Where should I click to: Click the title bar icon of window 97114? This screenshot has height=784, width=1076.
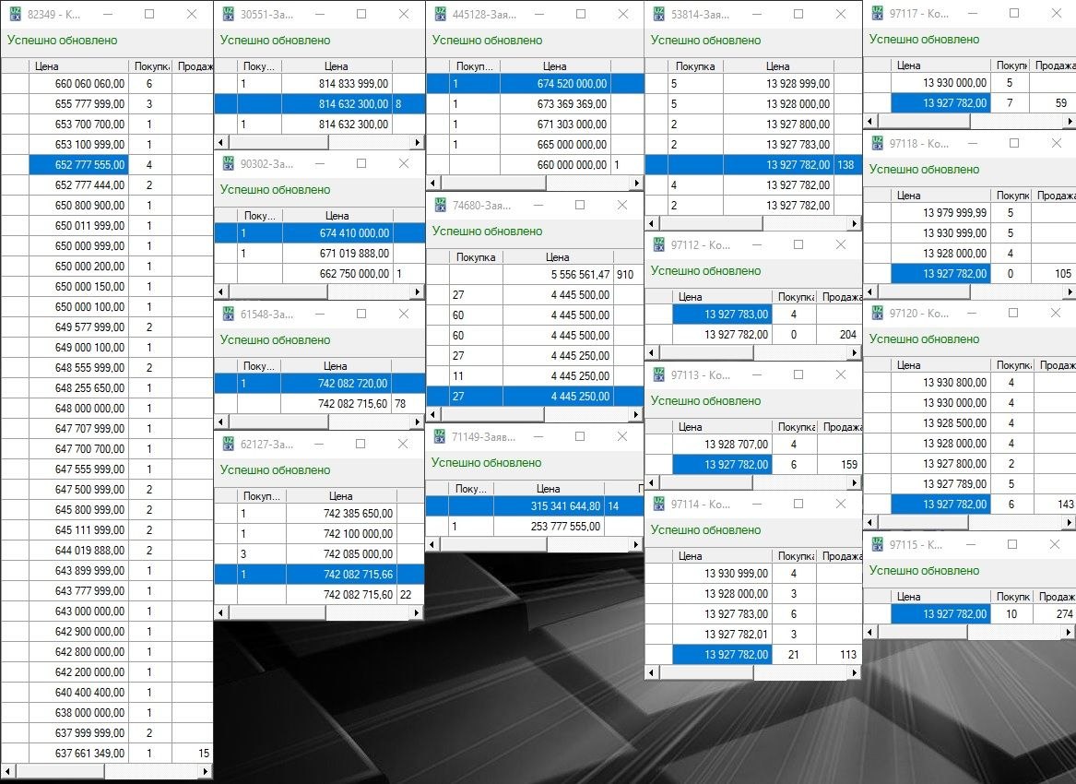pyautogui.click(x=658, y=504)
